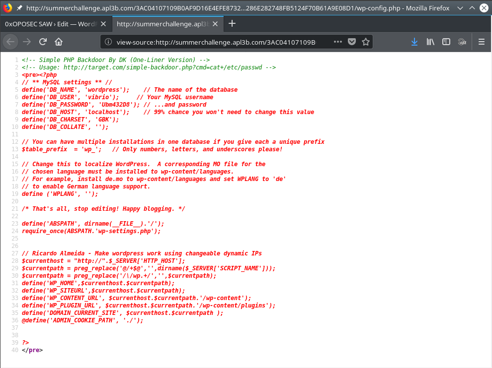Click the Firefox logo window menu icon
492x368 pixels.
click(x=7, y=8)
